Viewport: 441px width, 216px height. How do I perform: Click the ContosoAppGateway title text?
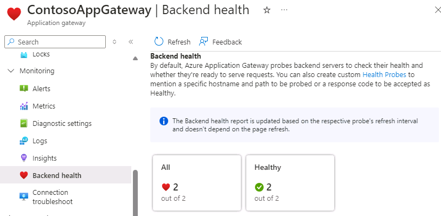(89, 10)
